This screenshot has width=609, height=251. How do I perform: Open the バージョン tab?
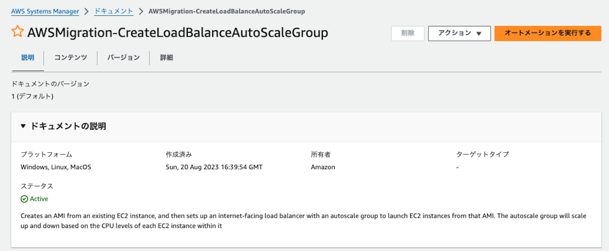124,58
